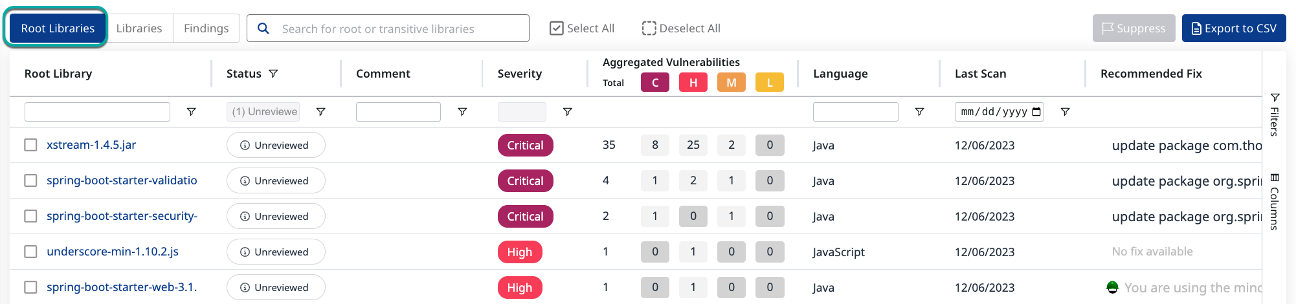Click the Last Scan column filter icon
The image size is (1296, 304).
point(1065,112)
